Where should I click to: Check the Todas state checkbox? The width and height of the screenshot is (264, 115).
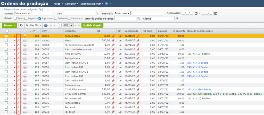pos(15,18)
